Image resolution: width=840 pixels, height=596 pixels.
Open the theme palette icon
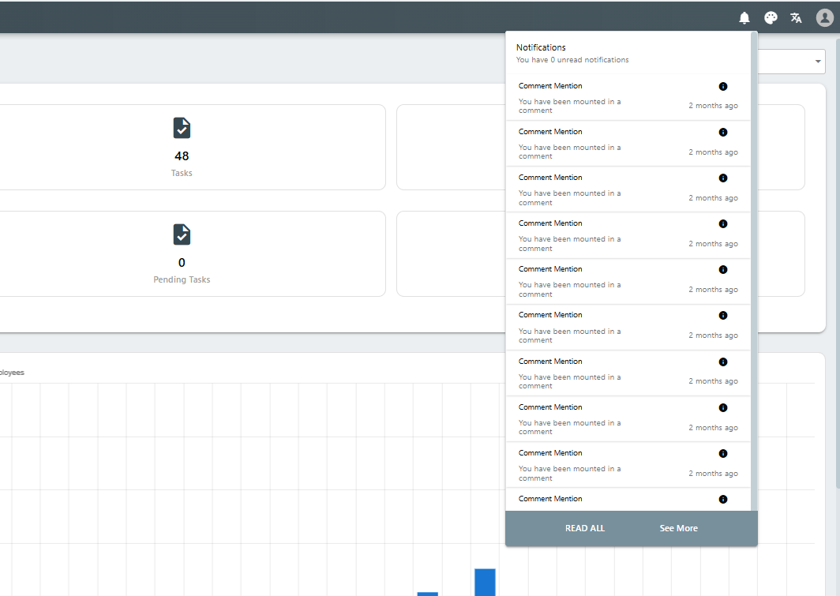[x=771, y=18]
